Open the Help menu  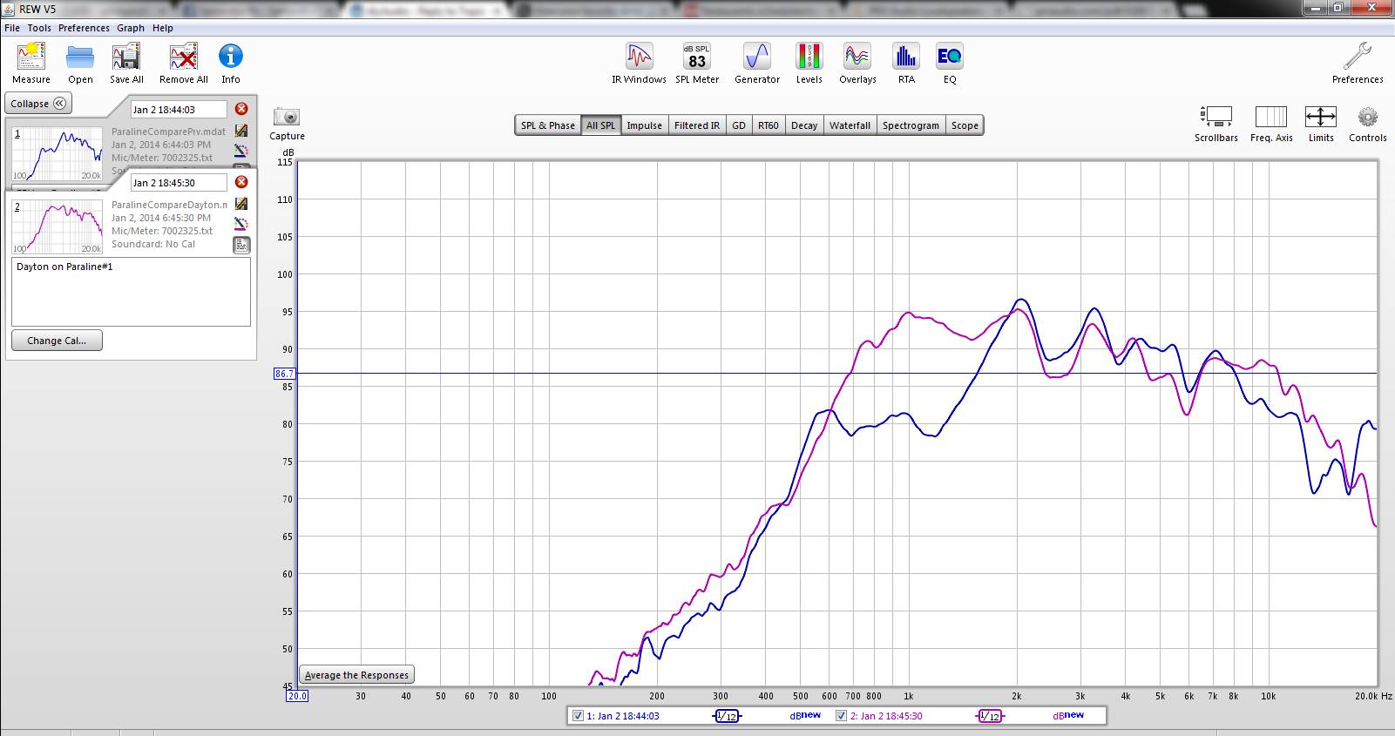point(163,28)
